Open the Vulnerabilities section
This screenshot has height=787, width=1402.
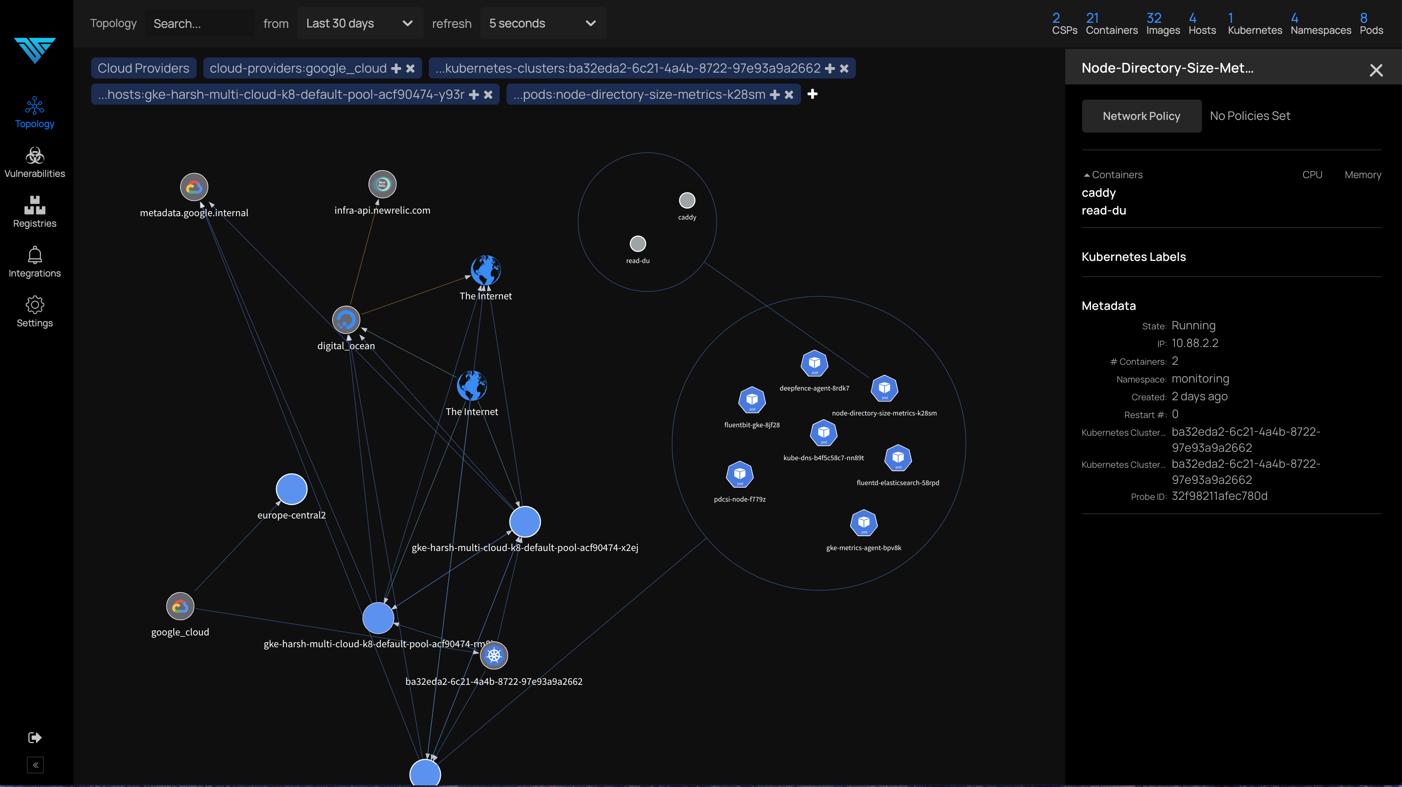[x=34, y=162]
